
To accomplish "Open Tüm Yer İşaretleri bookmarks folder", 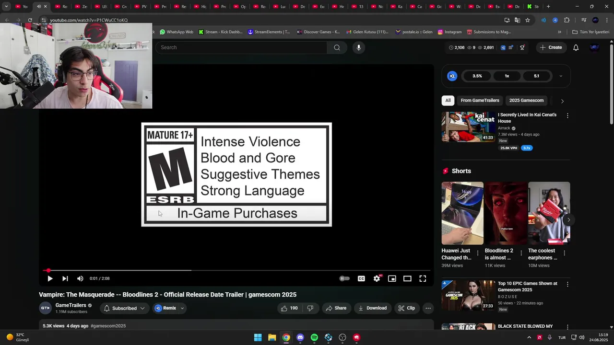I will pos(590,32).
